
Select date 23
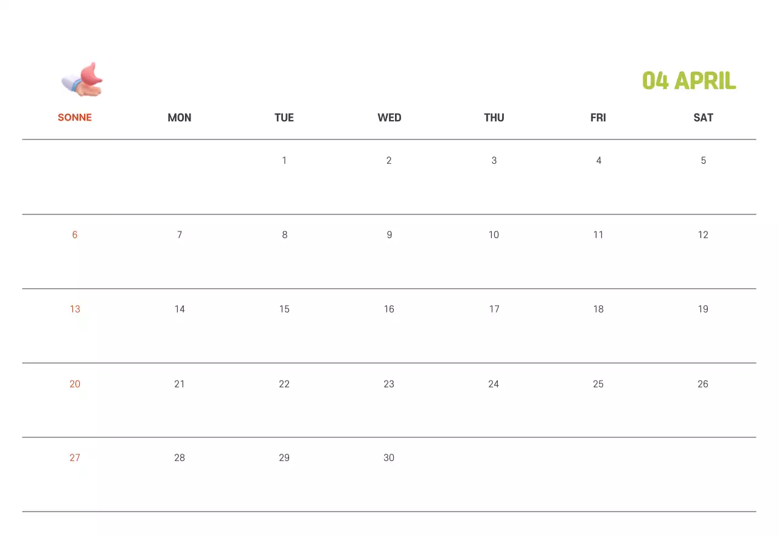click(x=389, y=384)
